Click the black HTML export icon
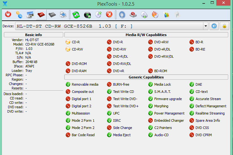This screenshot has height=155, width=233. tap(52, 15)
